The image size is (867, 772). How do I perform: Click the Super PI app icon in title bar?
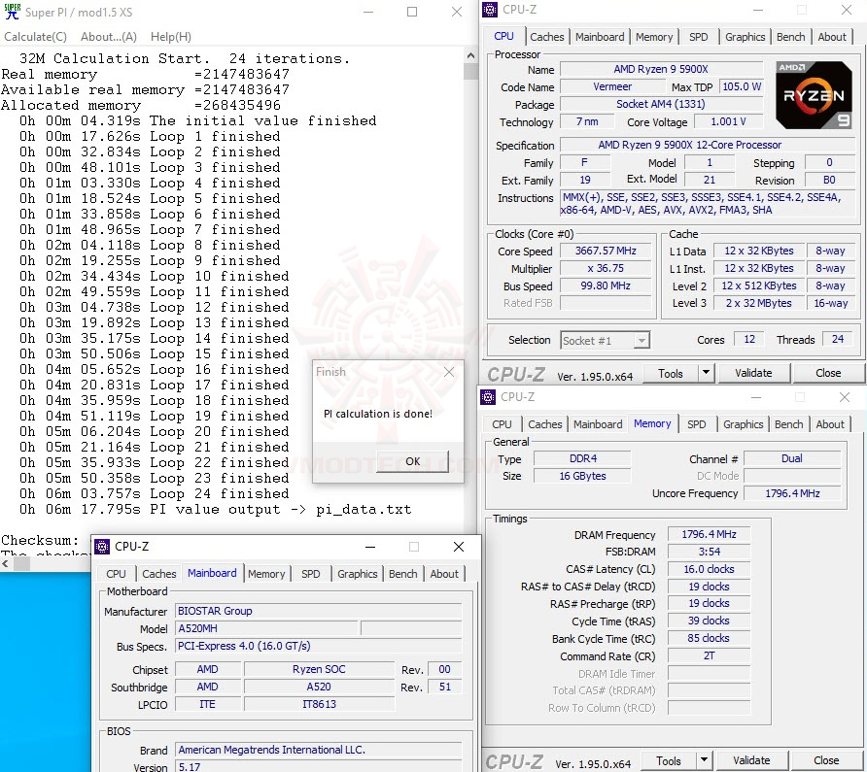pos(13,12)
